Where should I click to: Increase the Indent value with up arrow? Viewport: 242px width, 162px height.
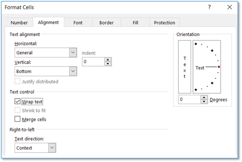pos(108,60)
